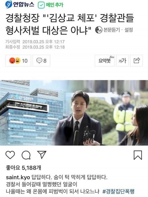This screenshot has height=197, width=148.
Task: Open 설정 settings link
Action: (x=129, y=30)
